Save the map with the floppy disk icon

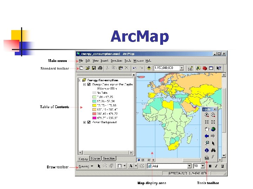[x=94, y=68]
